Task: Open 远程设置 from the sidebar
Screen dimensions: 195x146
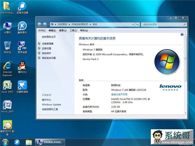Action: (47, 48)
